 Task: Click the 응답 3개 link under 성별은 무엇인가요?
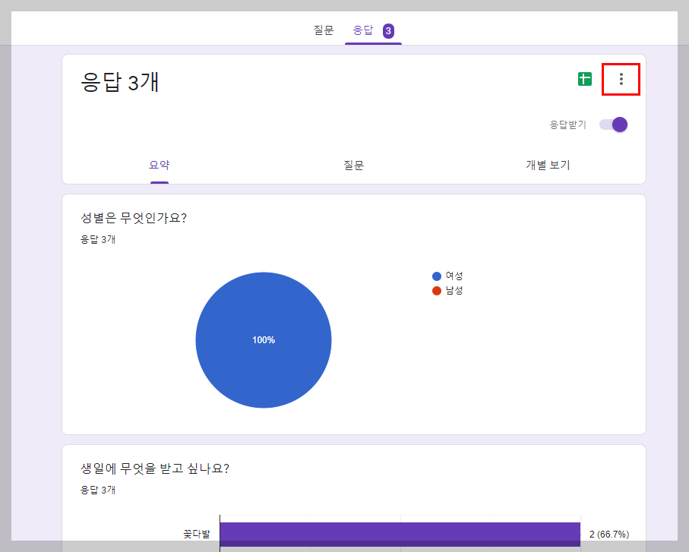pos(95,238)
